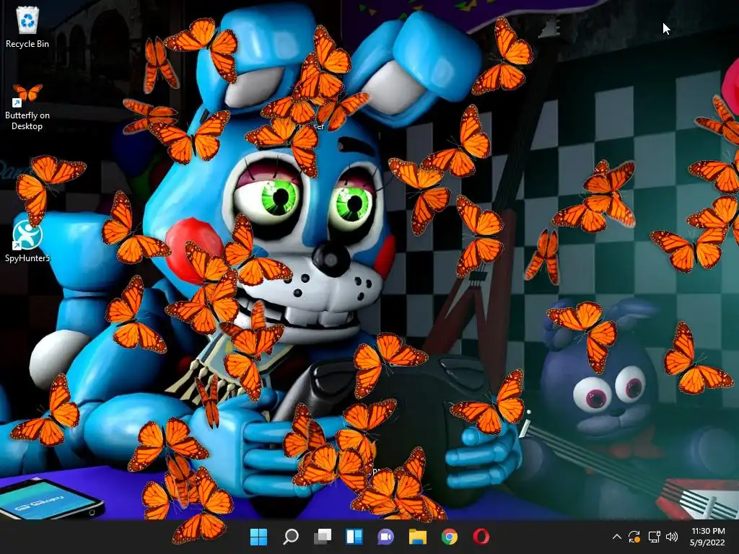
Task: Click the "Recycle Bin" label text
Action: pos(27,44)
